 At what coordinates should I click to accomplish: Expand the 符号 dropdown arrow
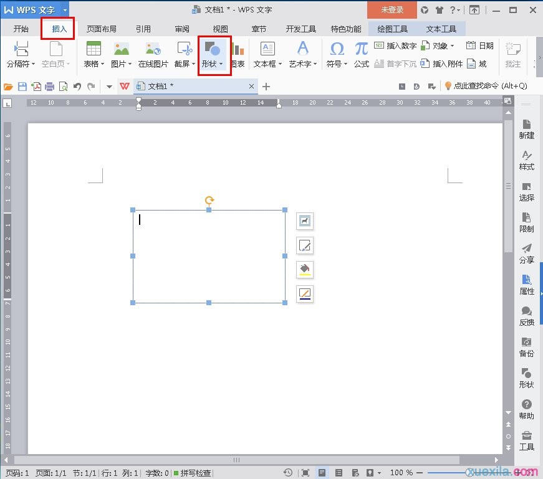[345, 64]
